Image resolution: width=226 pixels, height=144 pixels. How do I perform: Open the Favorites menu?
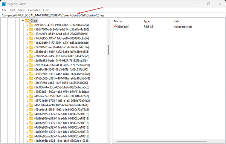(x=34, y=10)
